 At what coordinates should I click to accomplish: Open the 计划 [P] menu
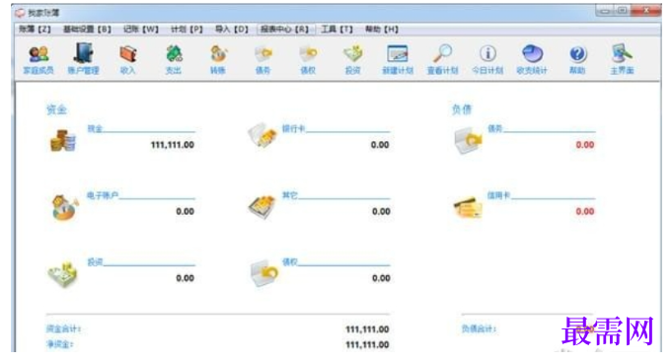coord(187,30)
